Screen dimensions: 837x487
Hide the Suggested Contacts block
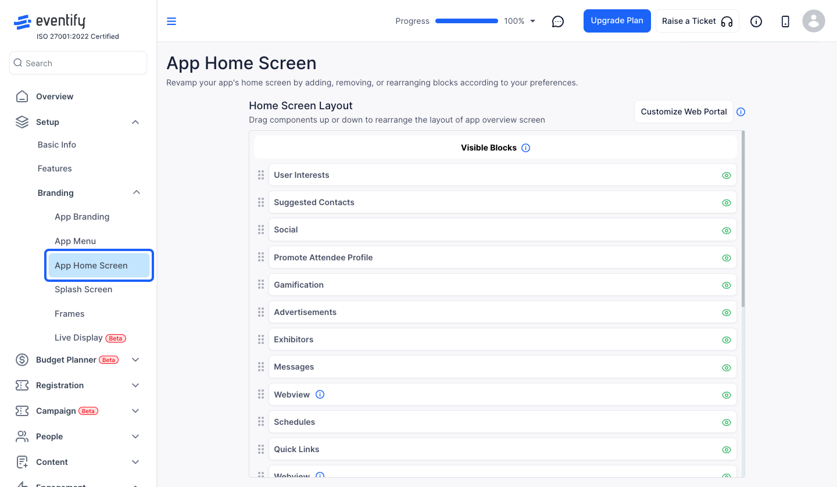[726, 203]
